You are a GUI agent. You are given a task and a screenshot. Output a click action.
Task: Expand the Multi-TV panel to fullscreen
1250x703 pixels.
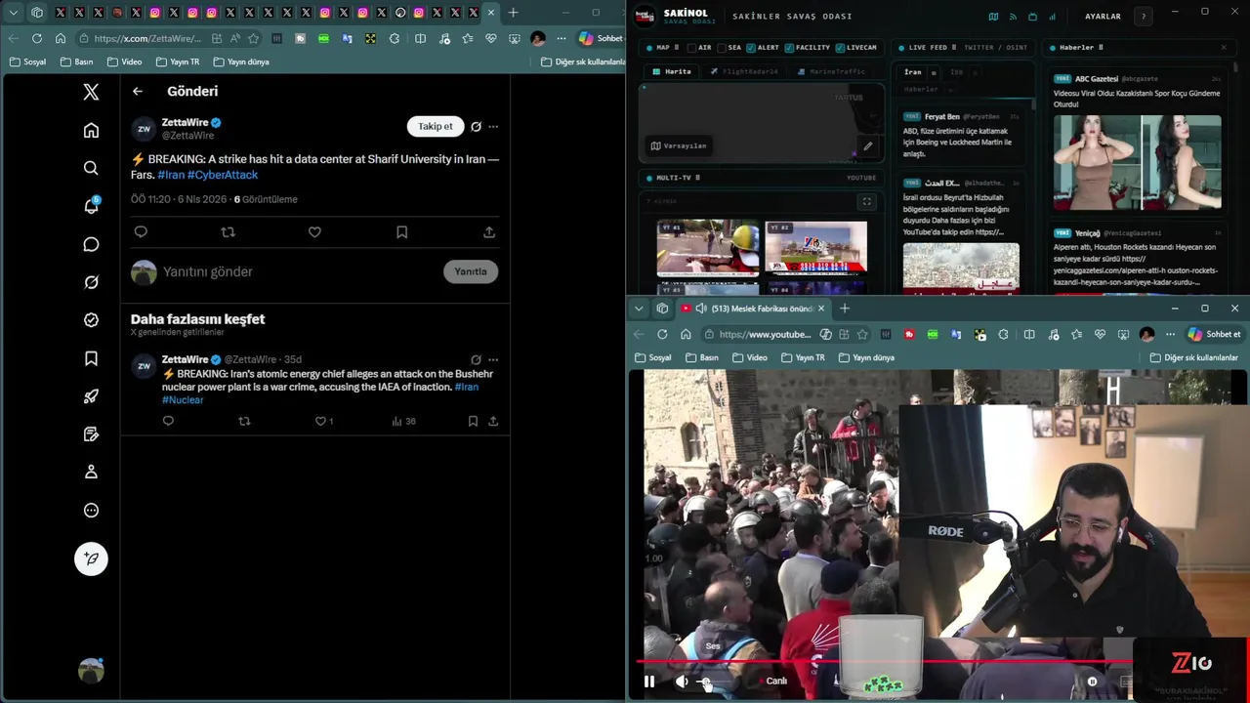pyautogui.click(x=866, y=202)
